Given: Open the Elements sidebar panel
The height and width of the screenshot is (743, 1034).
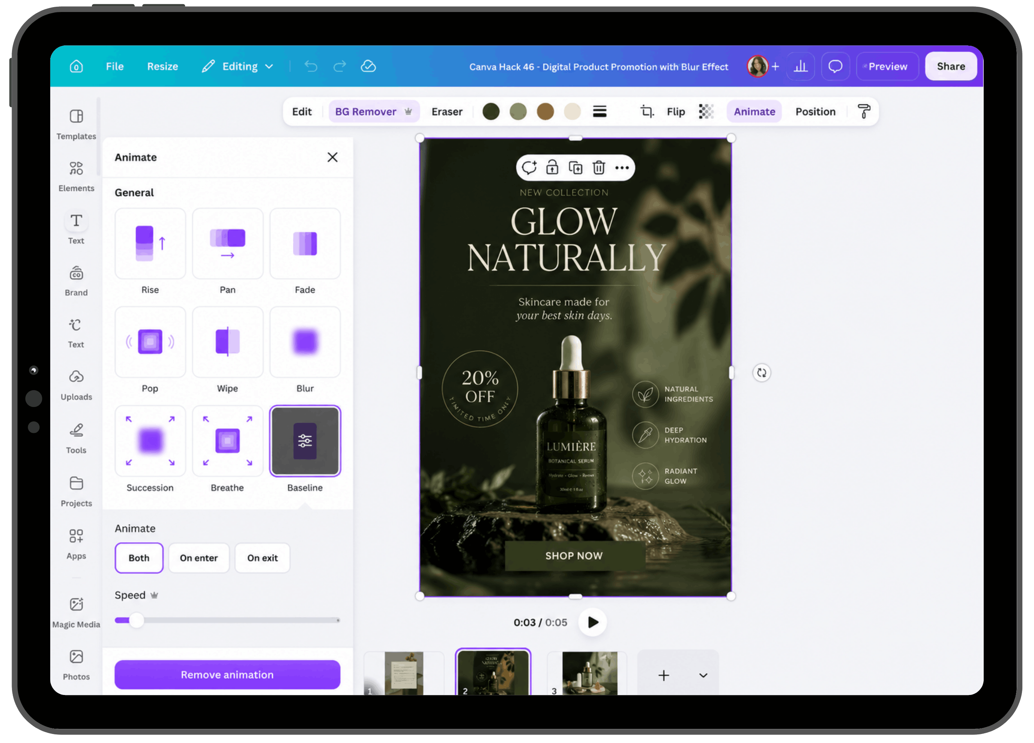Looking at the screenshot, I should point(76,177).
